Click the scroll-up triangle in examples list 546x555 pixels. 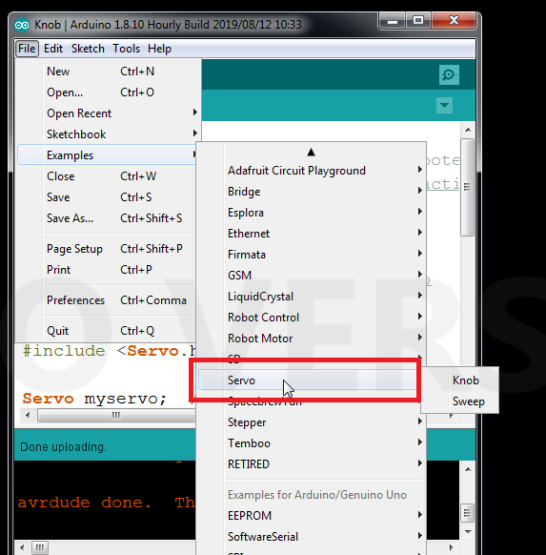click(311, 153)
